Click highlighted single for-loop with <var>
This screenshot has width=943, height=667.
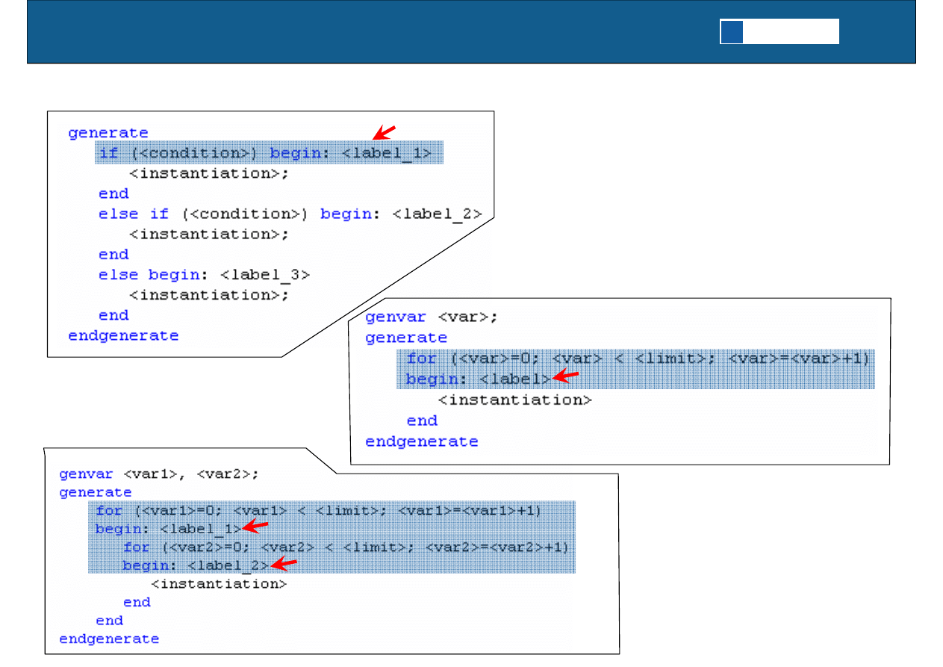pos(638,359)
